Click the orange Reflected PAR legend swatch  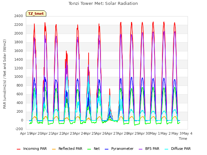(x=54, y=149)
